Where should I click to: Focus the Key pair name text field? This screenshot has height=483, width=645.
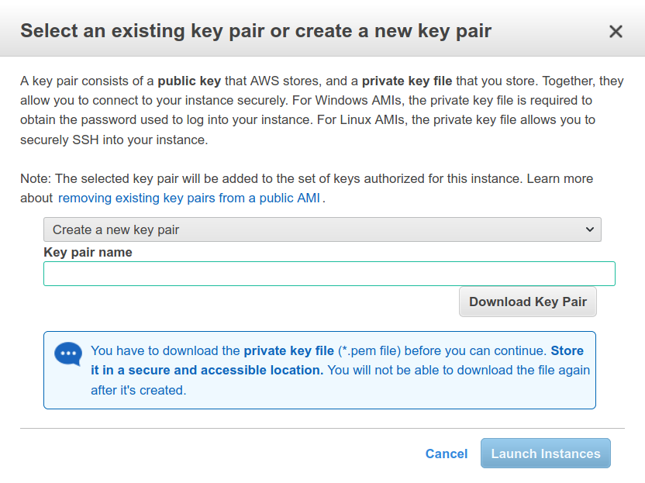point(329,274)
